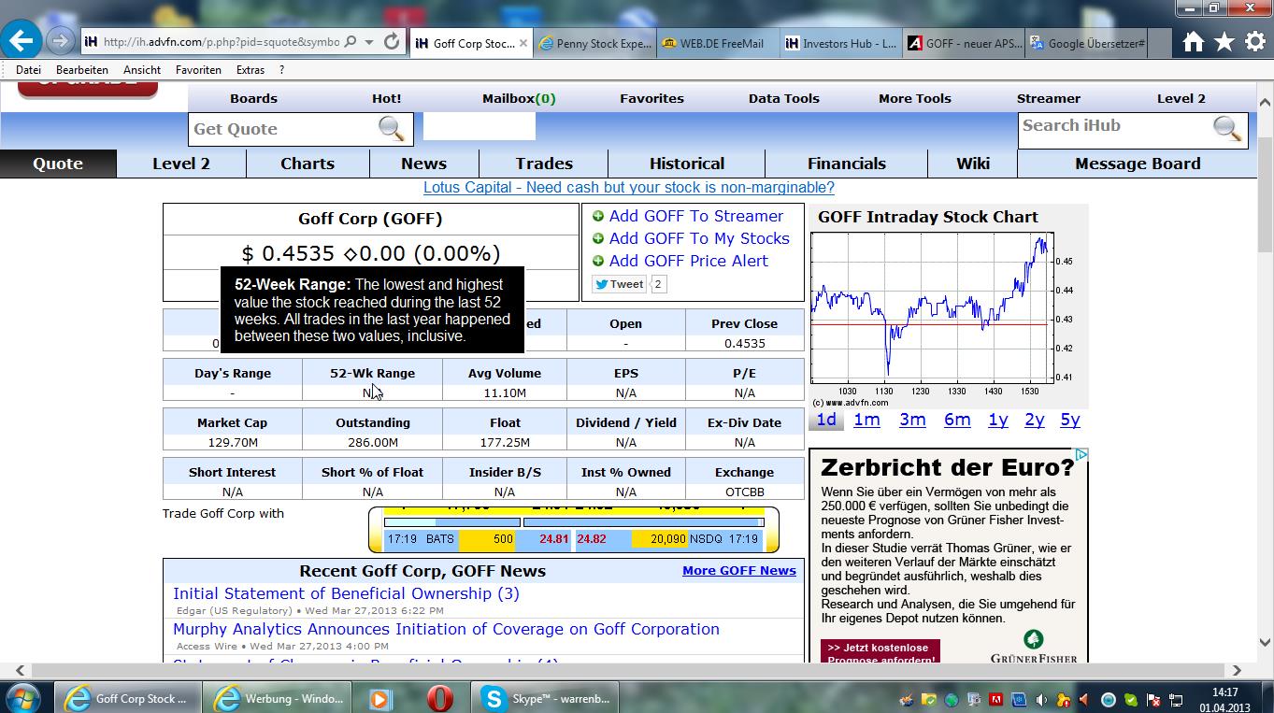Open Murphy Analytics coverage news article
Screen dimensions: 1274x713
click(x=446, y=629)
